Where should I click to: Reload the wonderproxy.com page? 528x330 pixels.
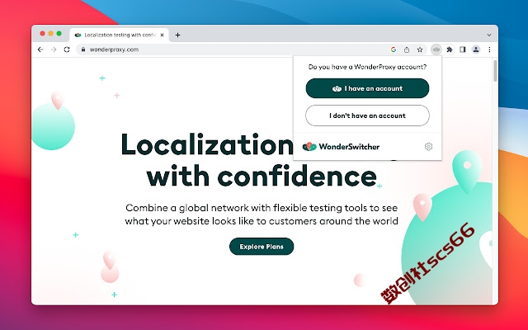[67, 49]
